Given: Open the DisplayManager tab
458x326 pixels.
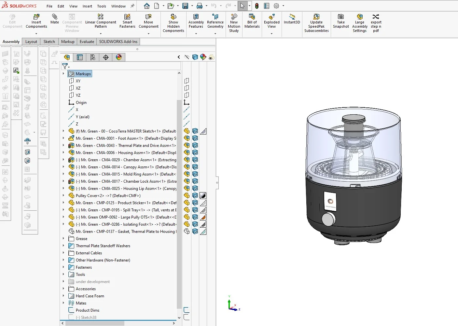Looking at the screenshot, I should pos(119,57).
